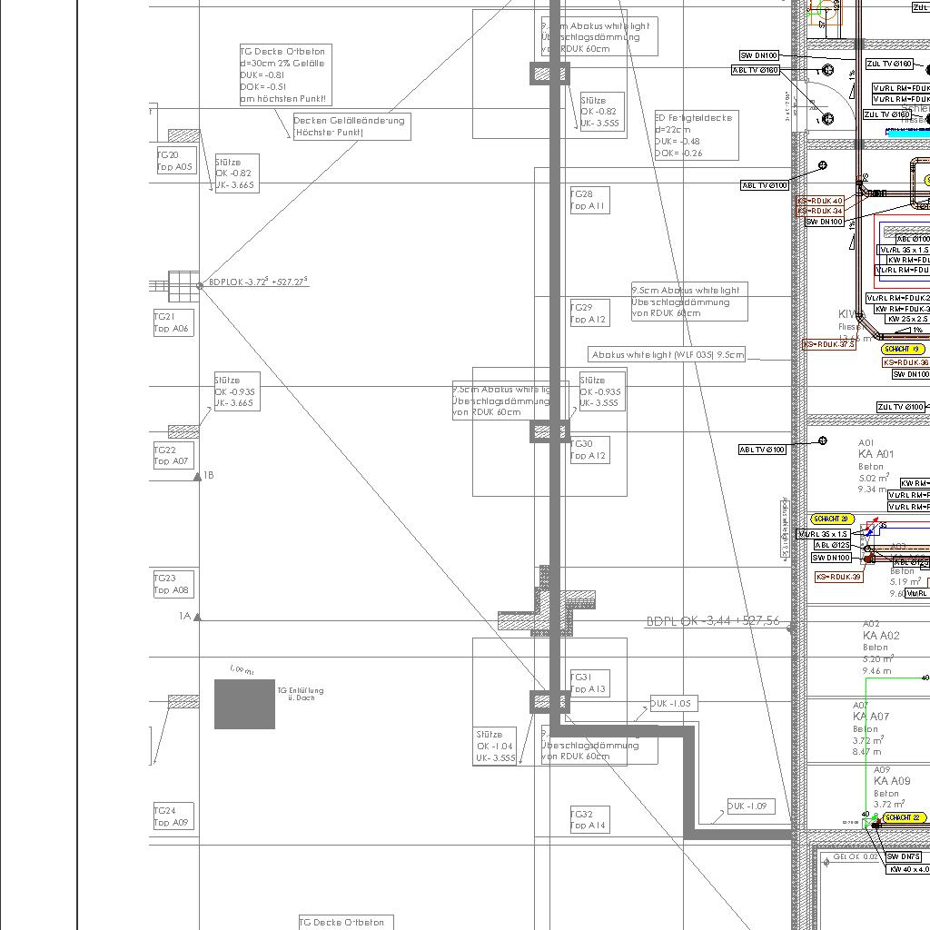
Task: Click the section marker triangle 1B
Action: pyautogui.click(x=198, y=476)
